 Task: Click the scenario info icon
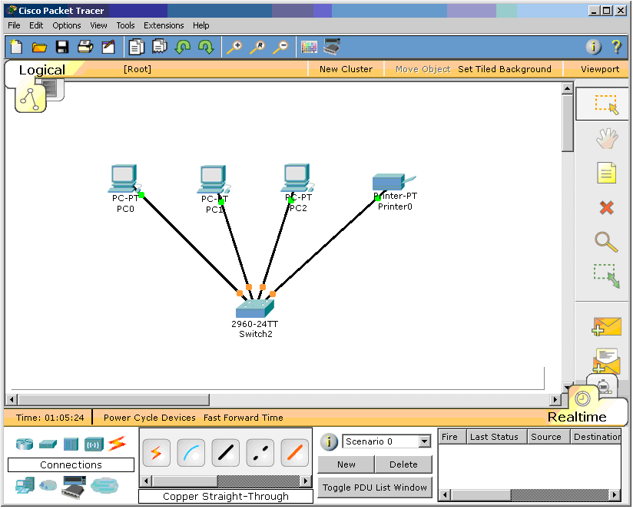[329, 442]
